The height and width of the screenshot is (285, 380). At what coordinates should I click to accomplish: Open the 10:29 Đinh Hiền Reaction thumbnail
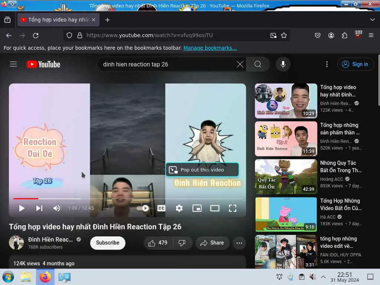pyautogui.click(x=286, y=101)
